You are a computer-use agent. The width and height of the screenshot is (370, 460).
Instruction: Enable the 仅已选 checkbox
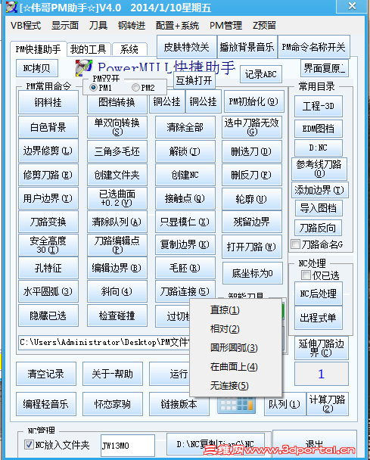306,275
